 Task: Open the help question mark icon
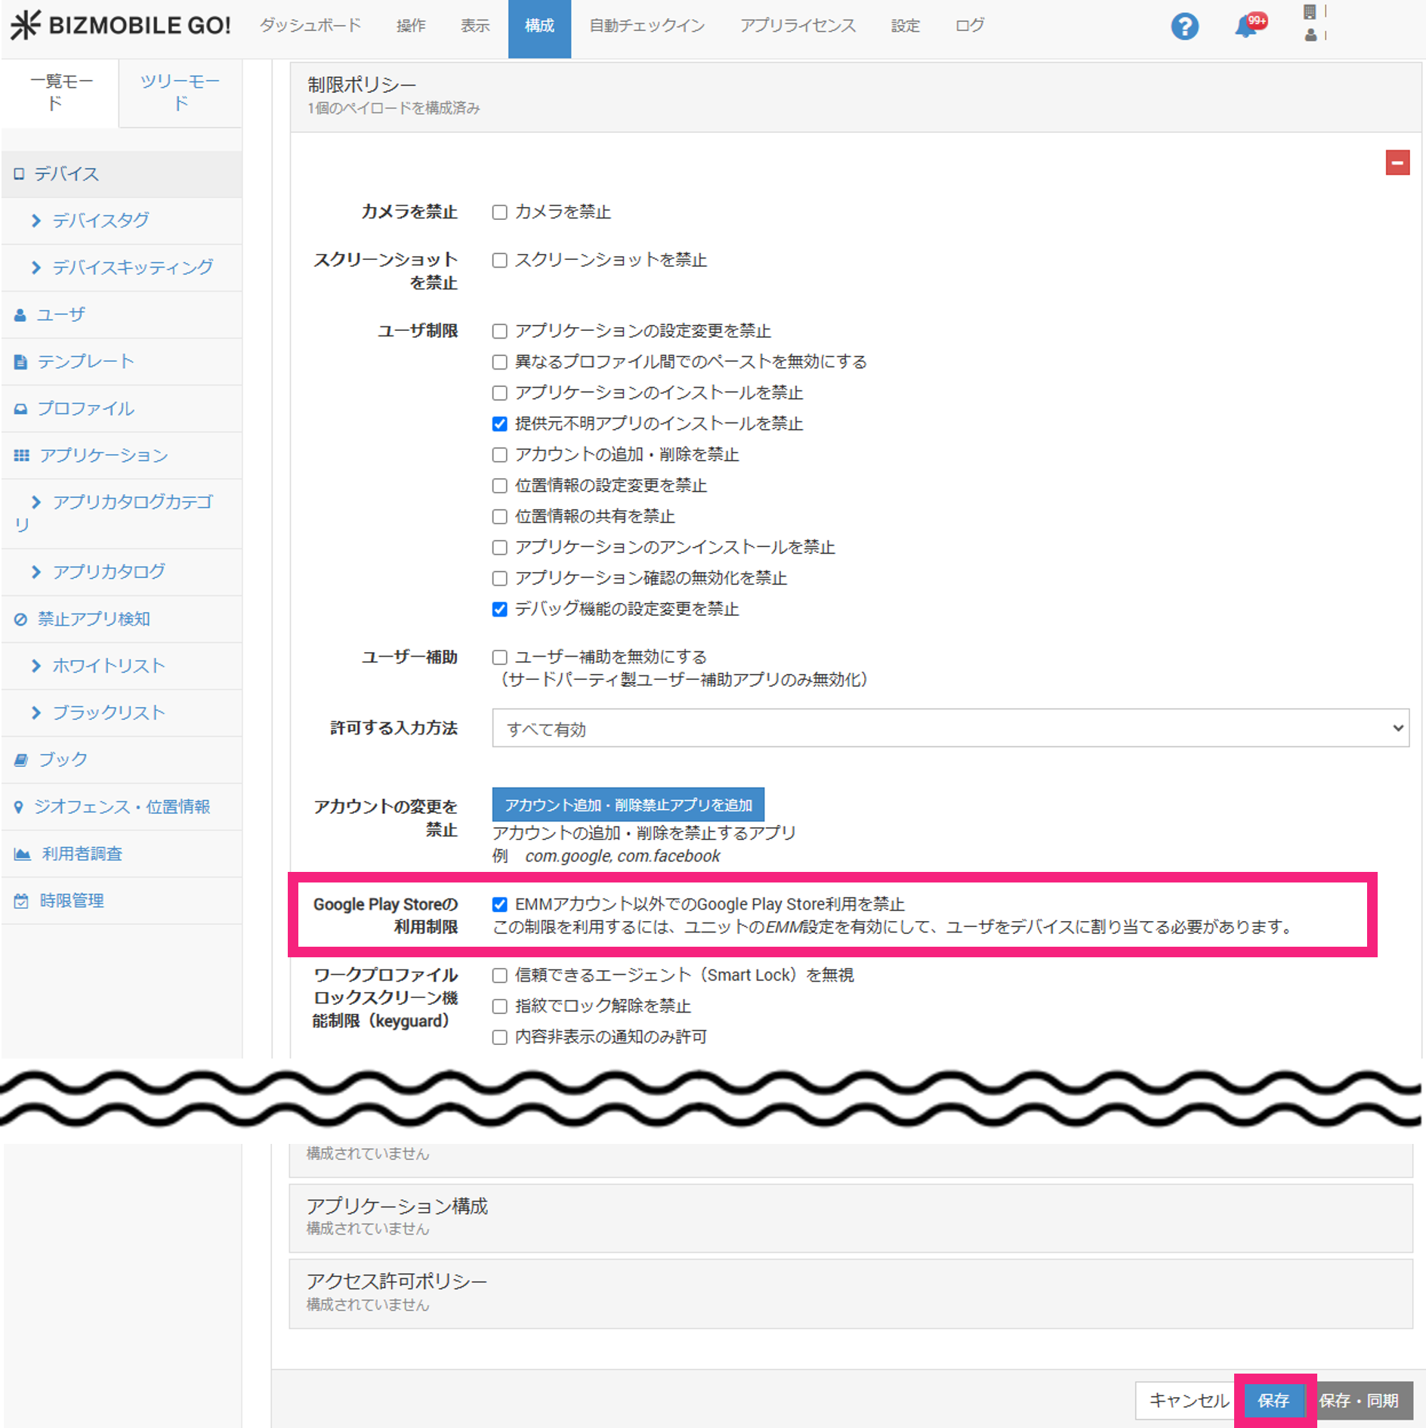[x=1184, y=27]
